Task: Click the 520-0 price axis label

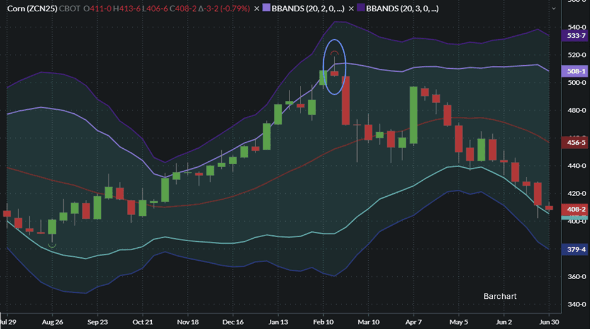Action: coord(576,55)
